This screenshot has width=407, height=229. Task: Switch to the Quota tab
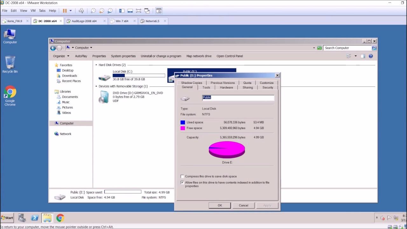point(247,83)
